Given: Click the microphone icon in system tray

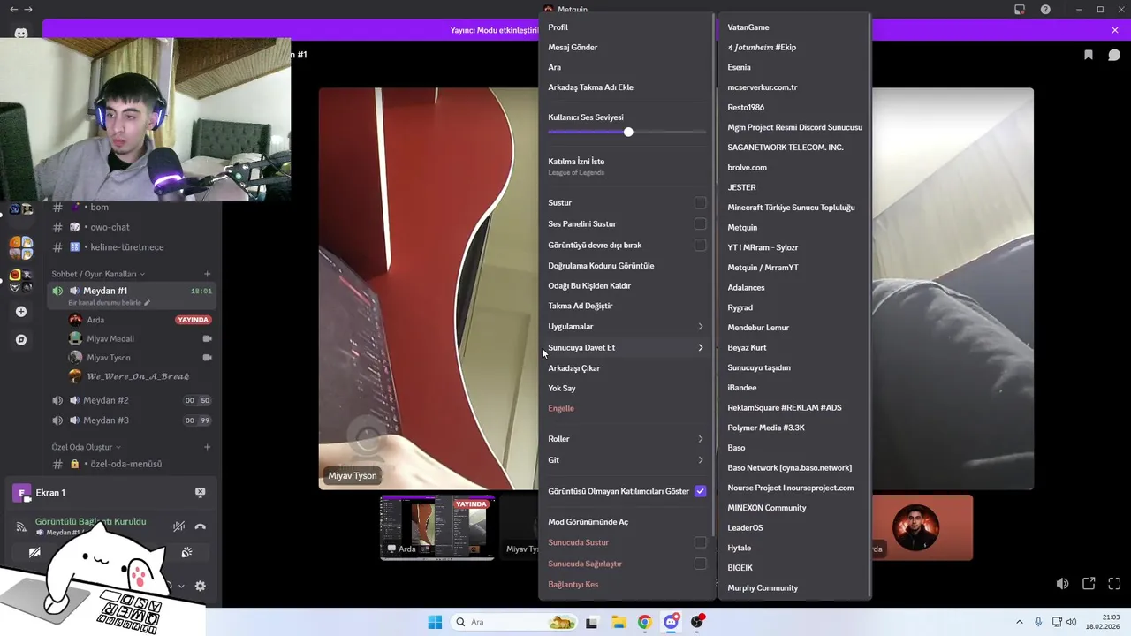Looking at the screenshot, I should [x=1038, y=622].
